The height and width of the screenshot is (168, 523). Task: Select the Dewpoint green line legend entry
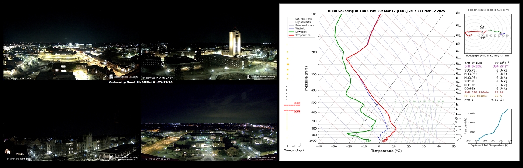coord(298,32)
